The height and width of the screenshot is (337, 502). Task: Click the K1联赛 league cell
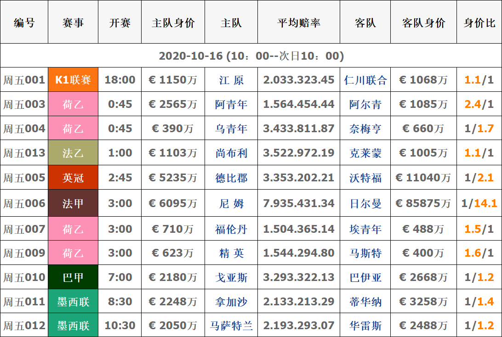pyautogui.click(x=73, y=79)
